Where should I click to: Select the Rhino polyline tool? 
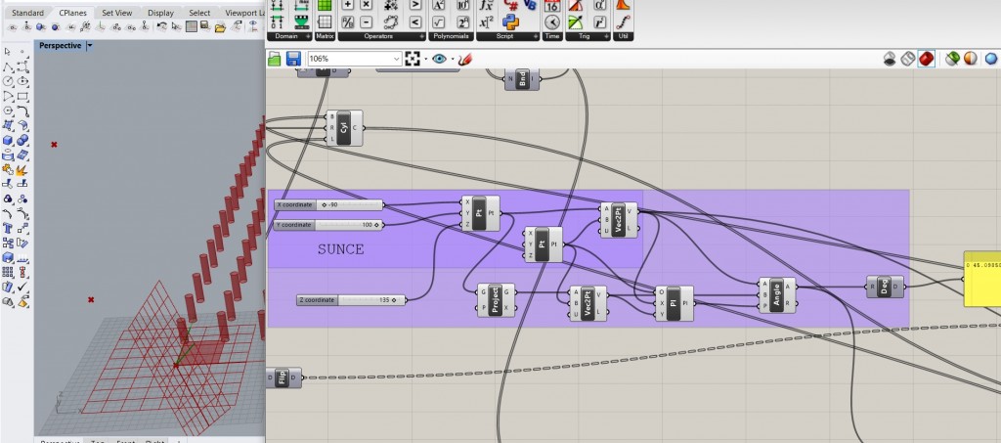point(8,66)
